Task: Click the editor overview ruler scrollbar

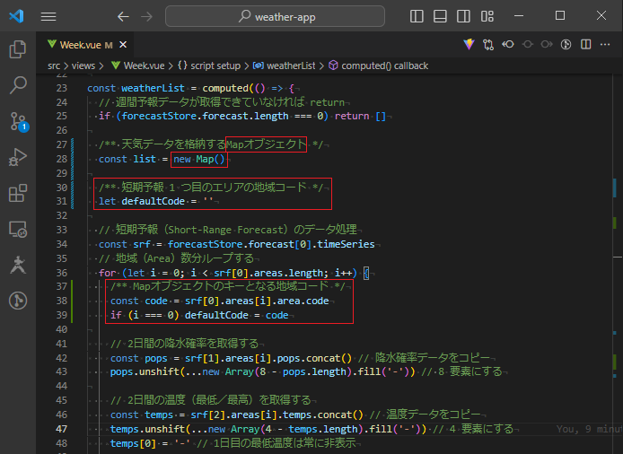Action: 618,262
